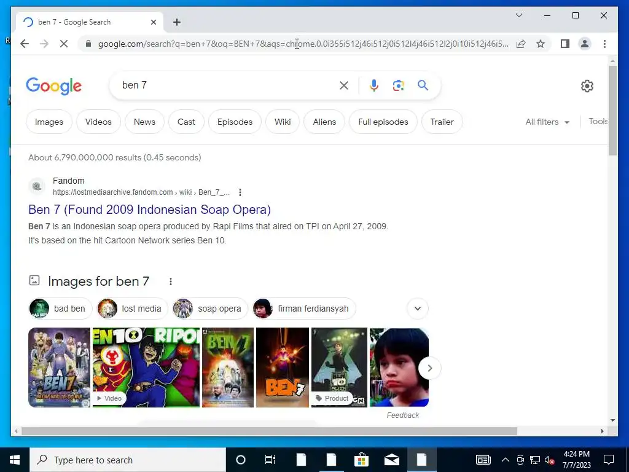Select the Cast filter chip
This screenshot has height=472, width=629.
(x=186, y=122)
